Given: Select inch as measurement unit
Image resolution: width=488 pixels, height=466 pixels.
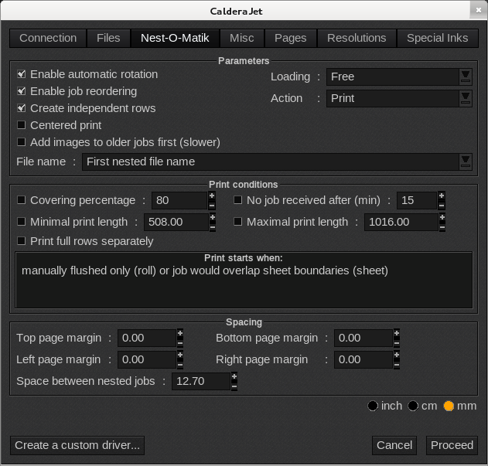Looking at the screenshot, I should click(373, 406).
